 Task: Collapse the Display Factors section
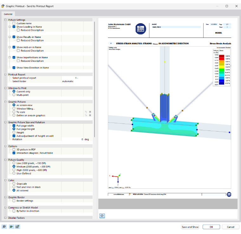point(5,218)
